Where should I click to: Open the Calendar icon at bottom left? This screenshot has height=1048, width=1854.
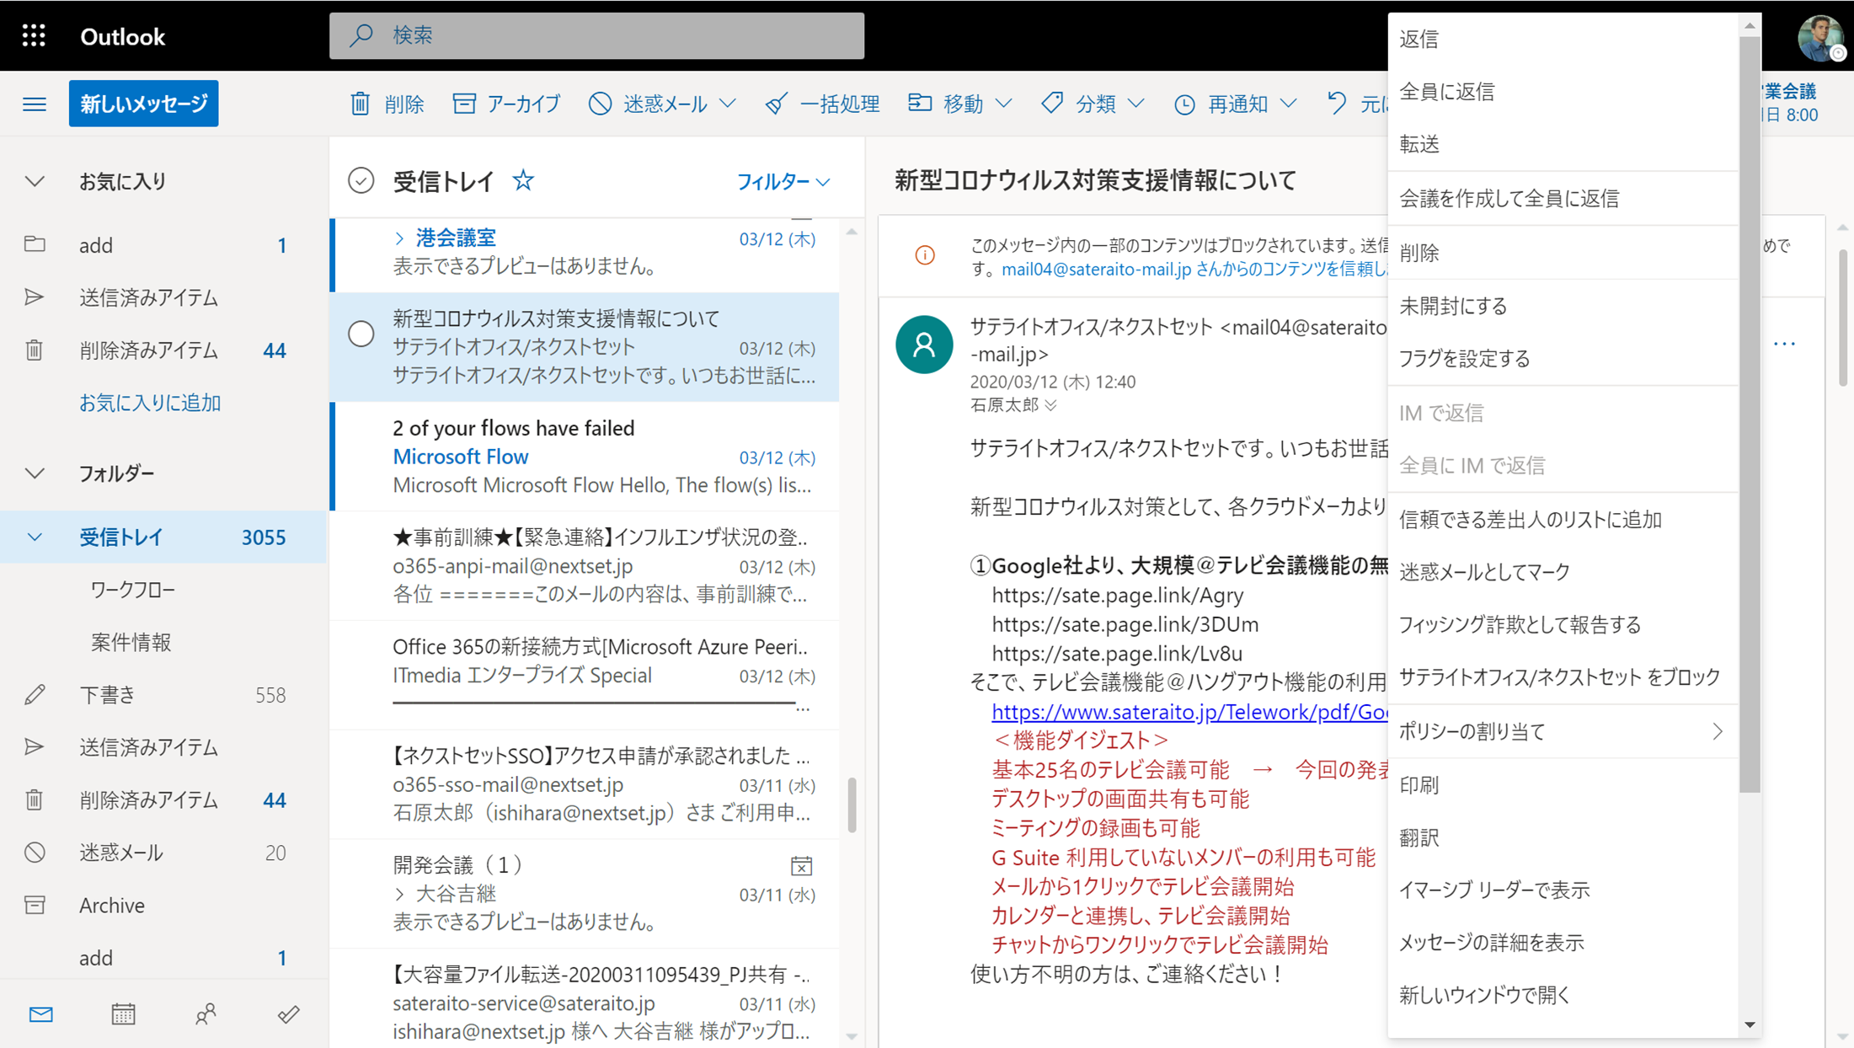pyautogui.click(x=123, y=1014)
